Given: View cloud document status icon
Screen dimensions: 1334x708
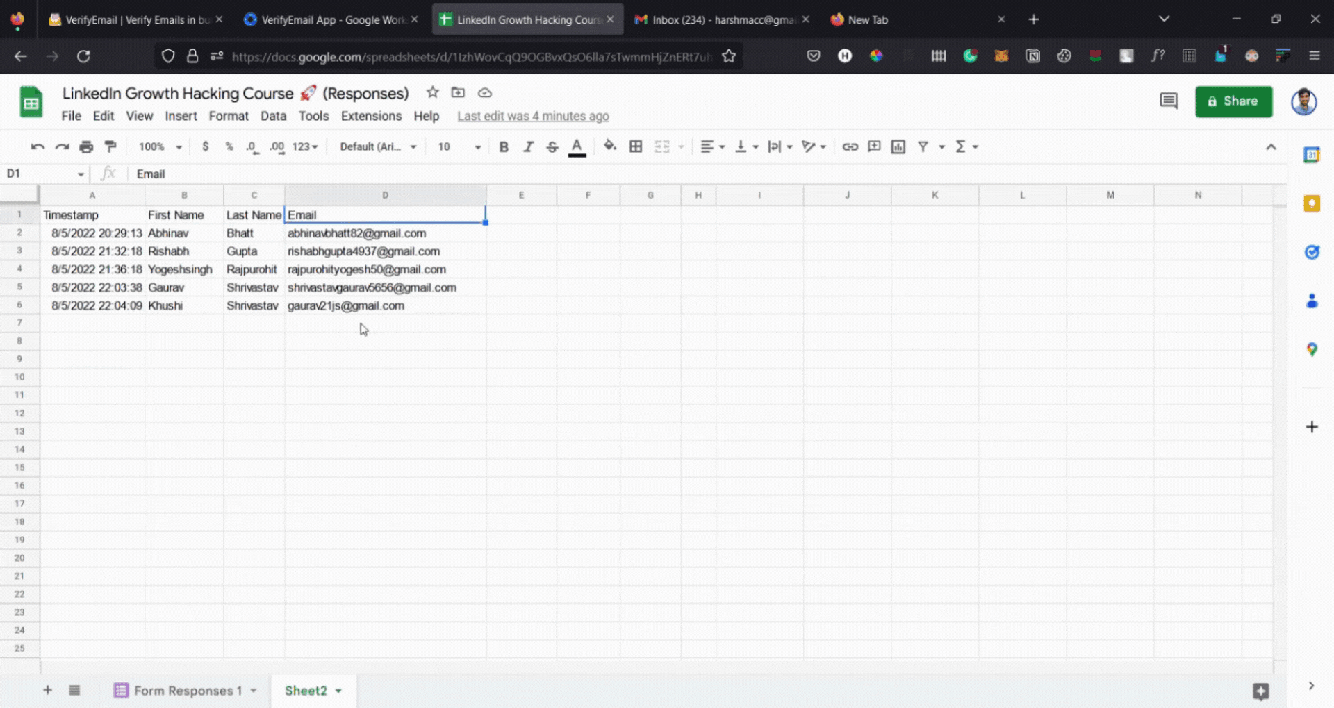Looking at the screenshot, I should tap(485, 92).
